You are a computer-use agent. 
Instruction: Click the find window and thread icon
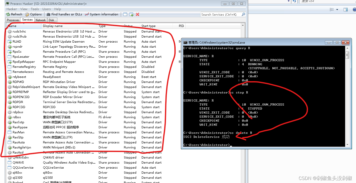click(131, 14)
